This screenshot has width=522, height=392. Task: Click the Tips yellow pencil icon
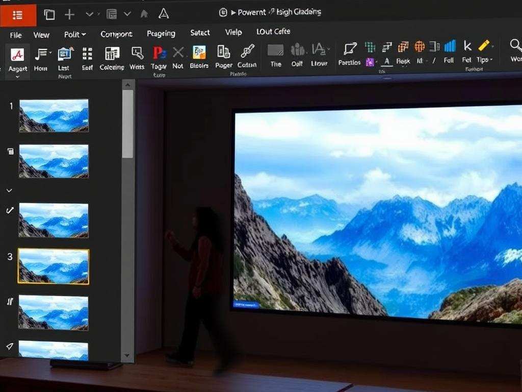(484, 45)
